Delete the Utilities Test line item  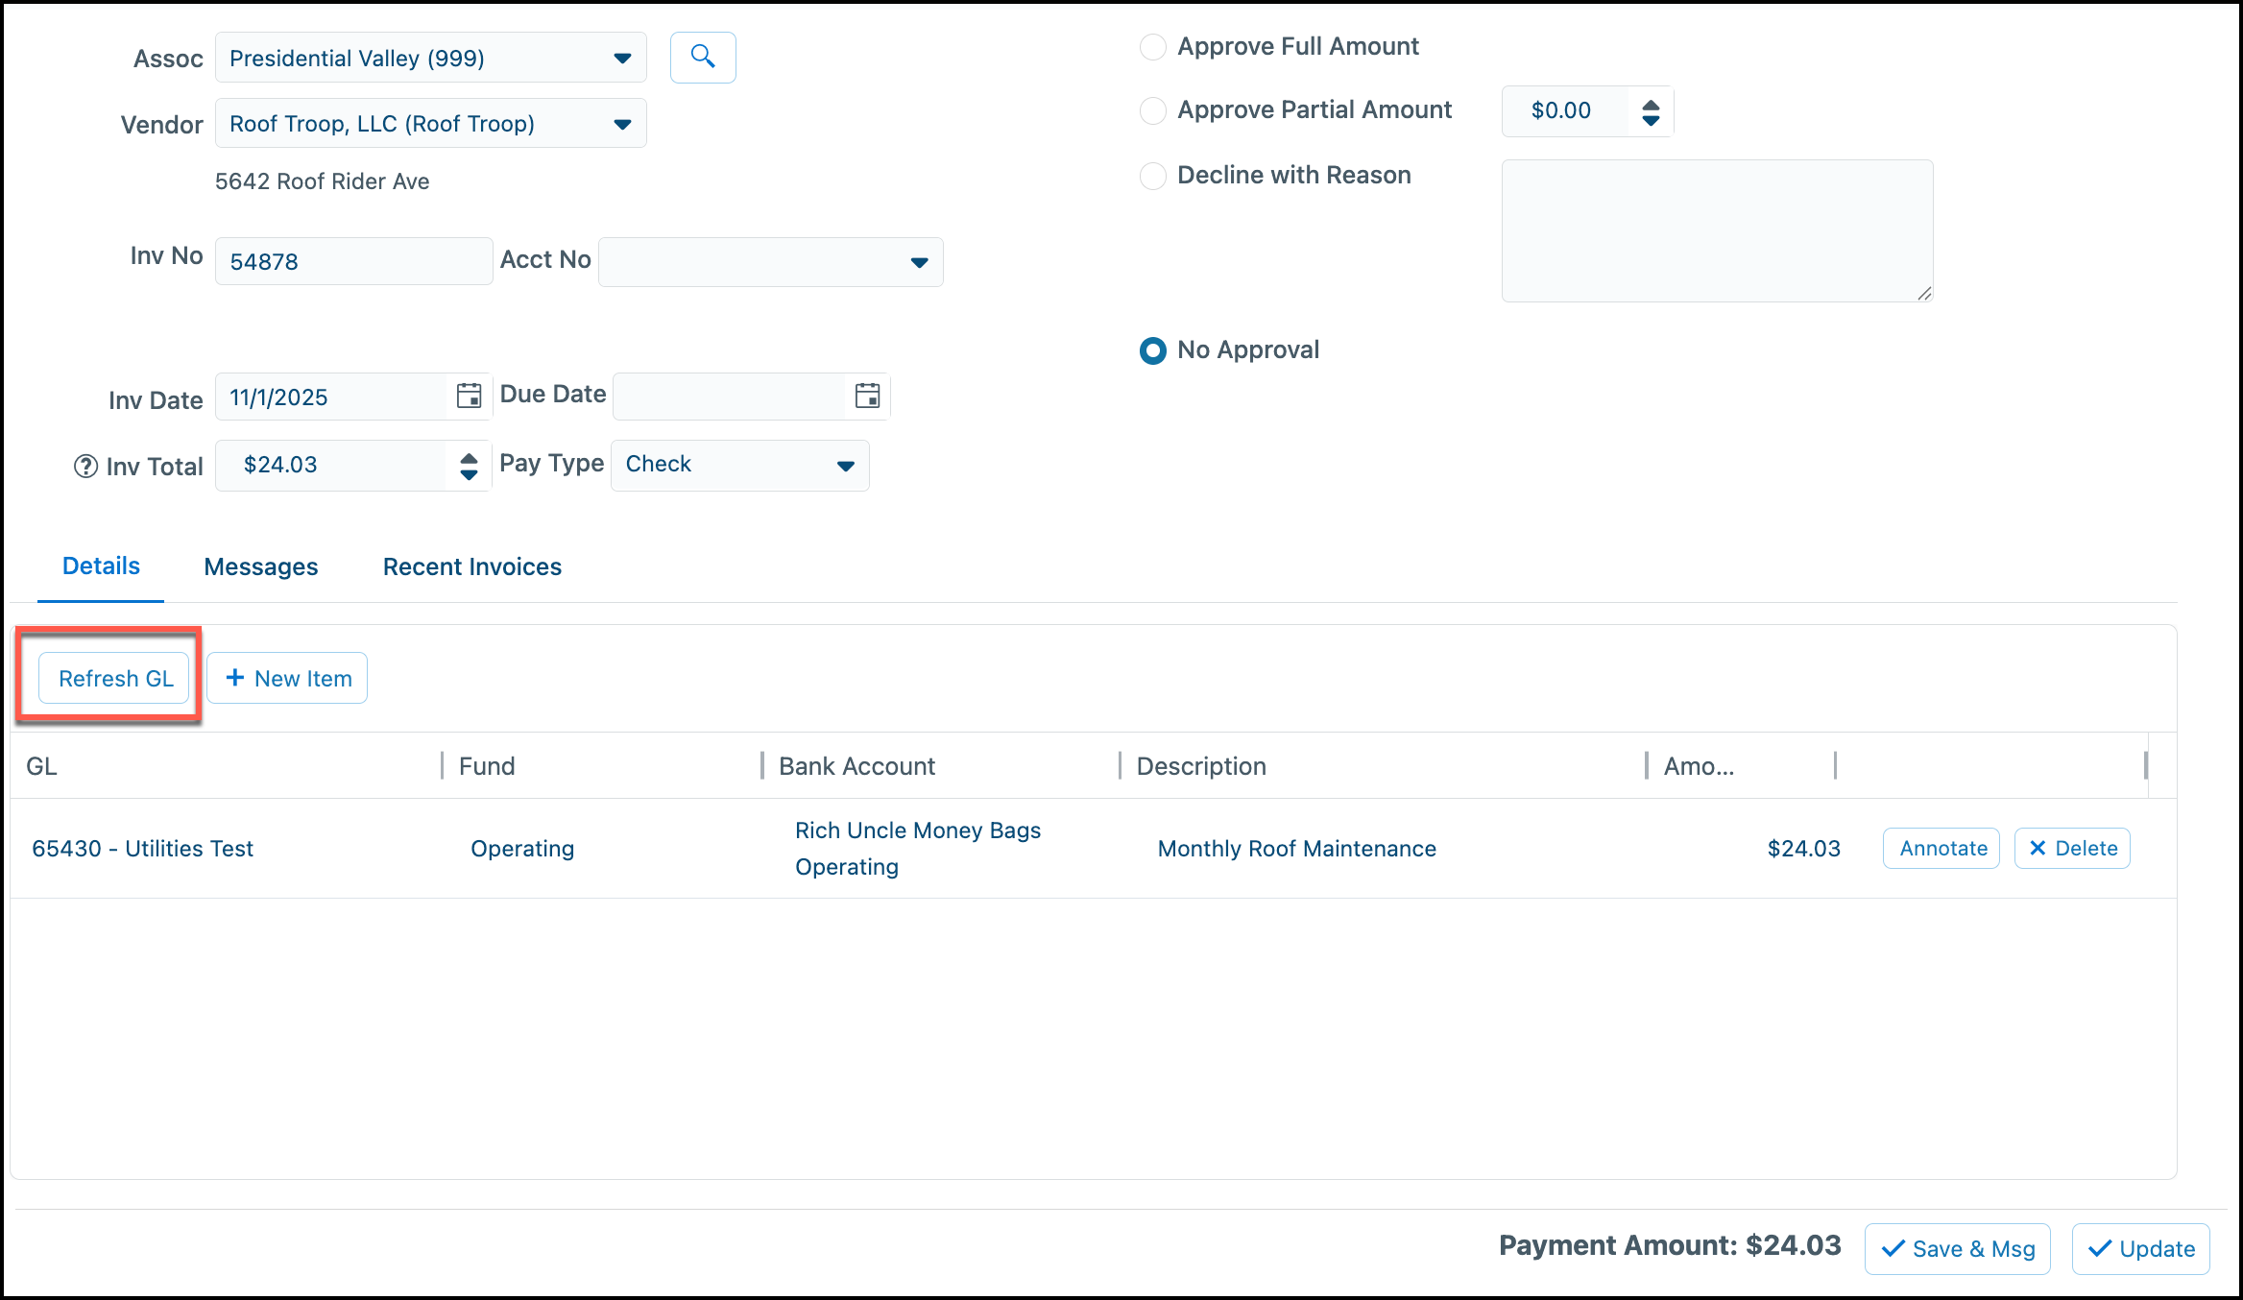[2072, 849]
